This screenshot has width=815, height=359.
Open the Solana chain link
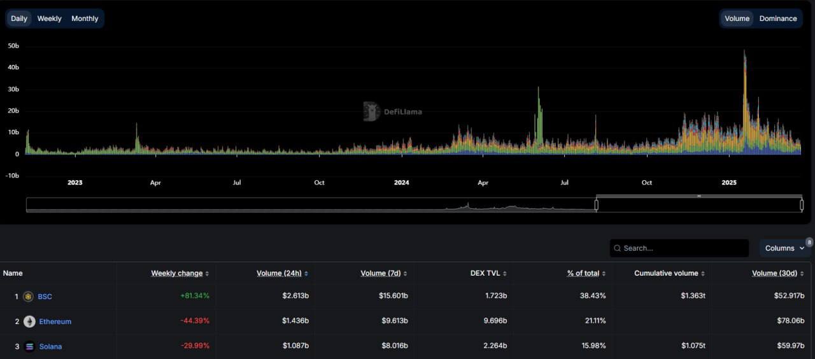tap(50, 347)
